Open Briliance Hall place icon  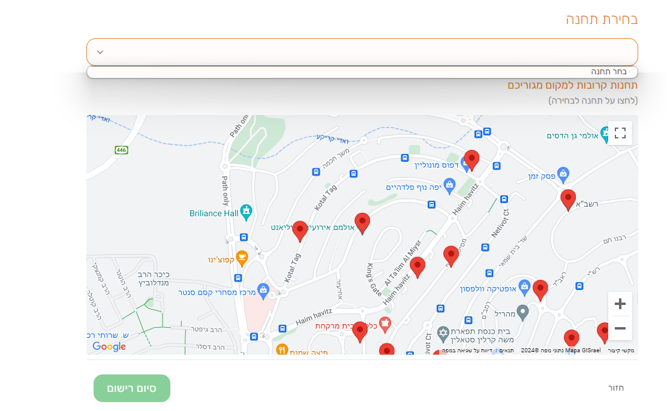tap(246, 212)
